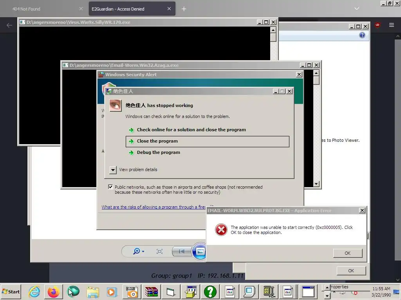Viewport: 401px width, 300px height.
Task: Select the 'E2Guardian - Access Denied' tab
Action: 128,9
